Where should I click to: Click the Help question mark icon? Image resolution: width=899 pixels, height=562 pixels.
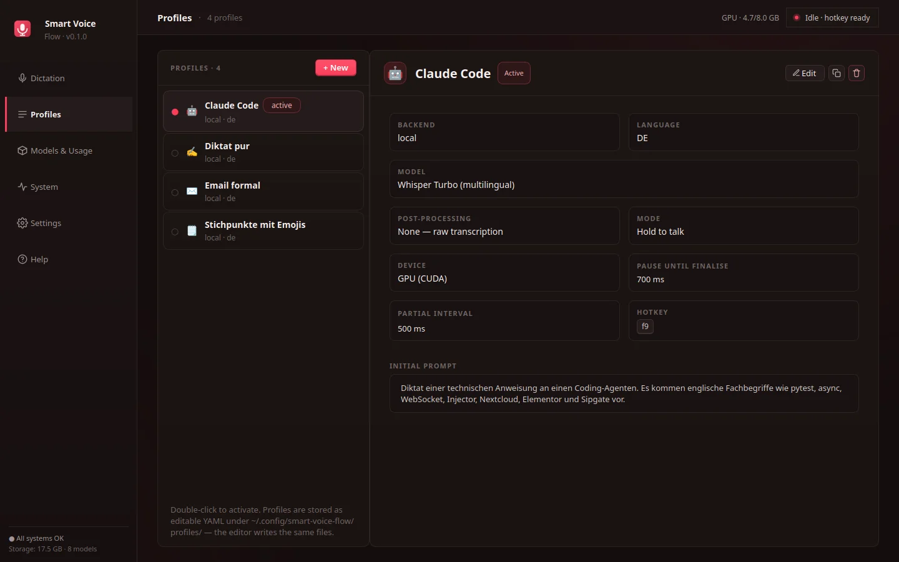pyautogui.click(x=22, y=259)
